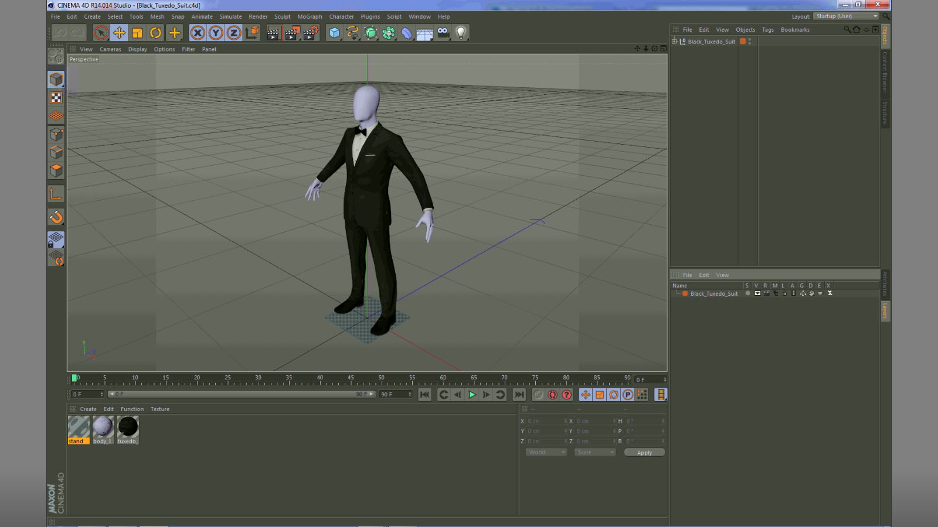Toggle Position keyframe recording icon
Screen dimensions: 938x527
click(x=586, y=395)
